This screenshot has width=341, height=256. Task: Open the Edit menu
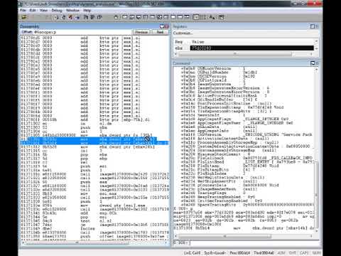[33, 10]
